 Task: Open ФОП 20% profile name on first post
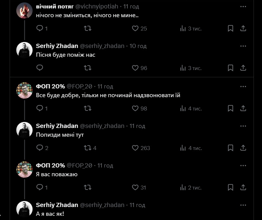point(50,86)
